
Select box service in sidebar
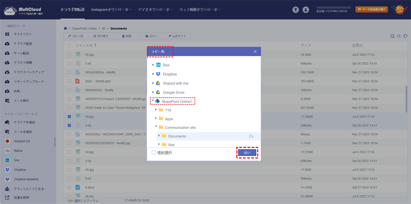(16, 160)
